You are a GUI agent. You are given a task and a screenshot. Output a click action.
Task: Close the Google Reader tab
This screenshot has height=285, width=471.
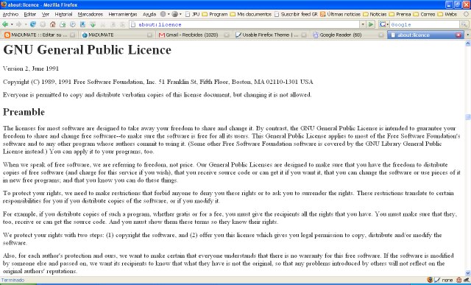point(381,35)
